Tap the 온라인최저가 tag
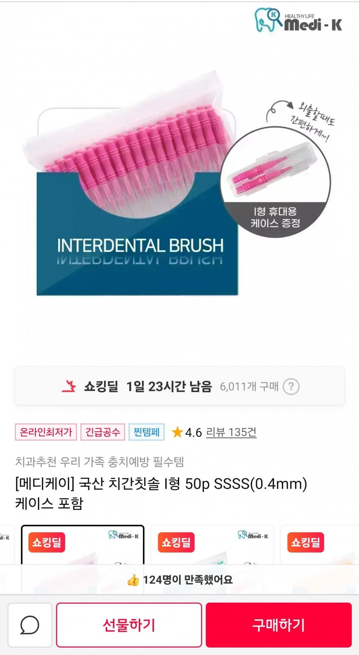 (x=46, y=432)
